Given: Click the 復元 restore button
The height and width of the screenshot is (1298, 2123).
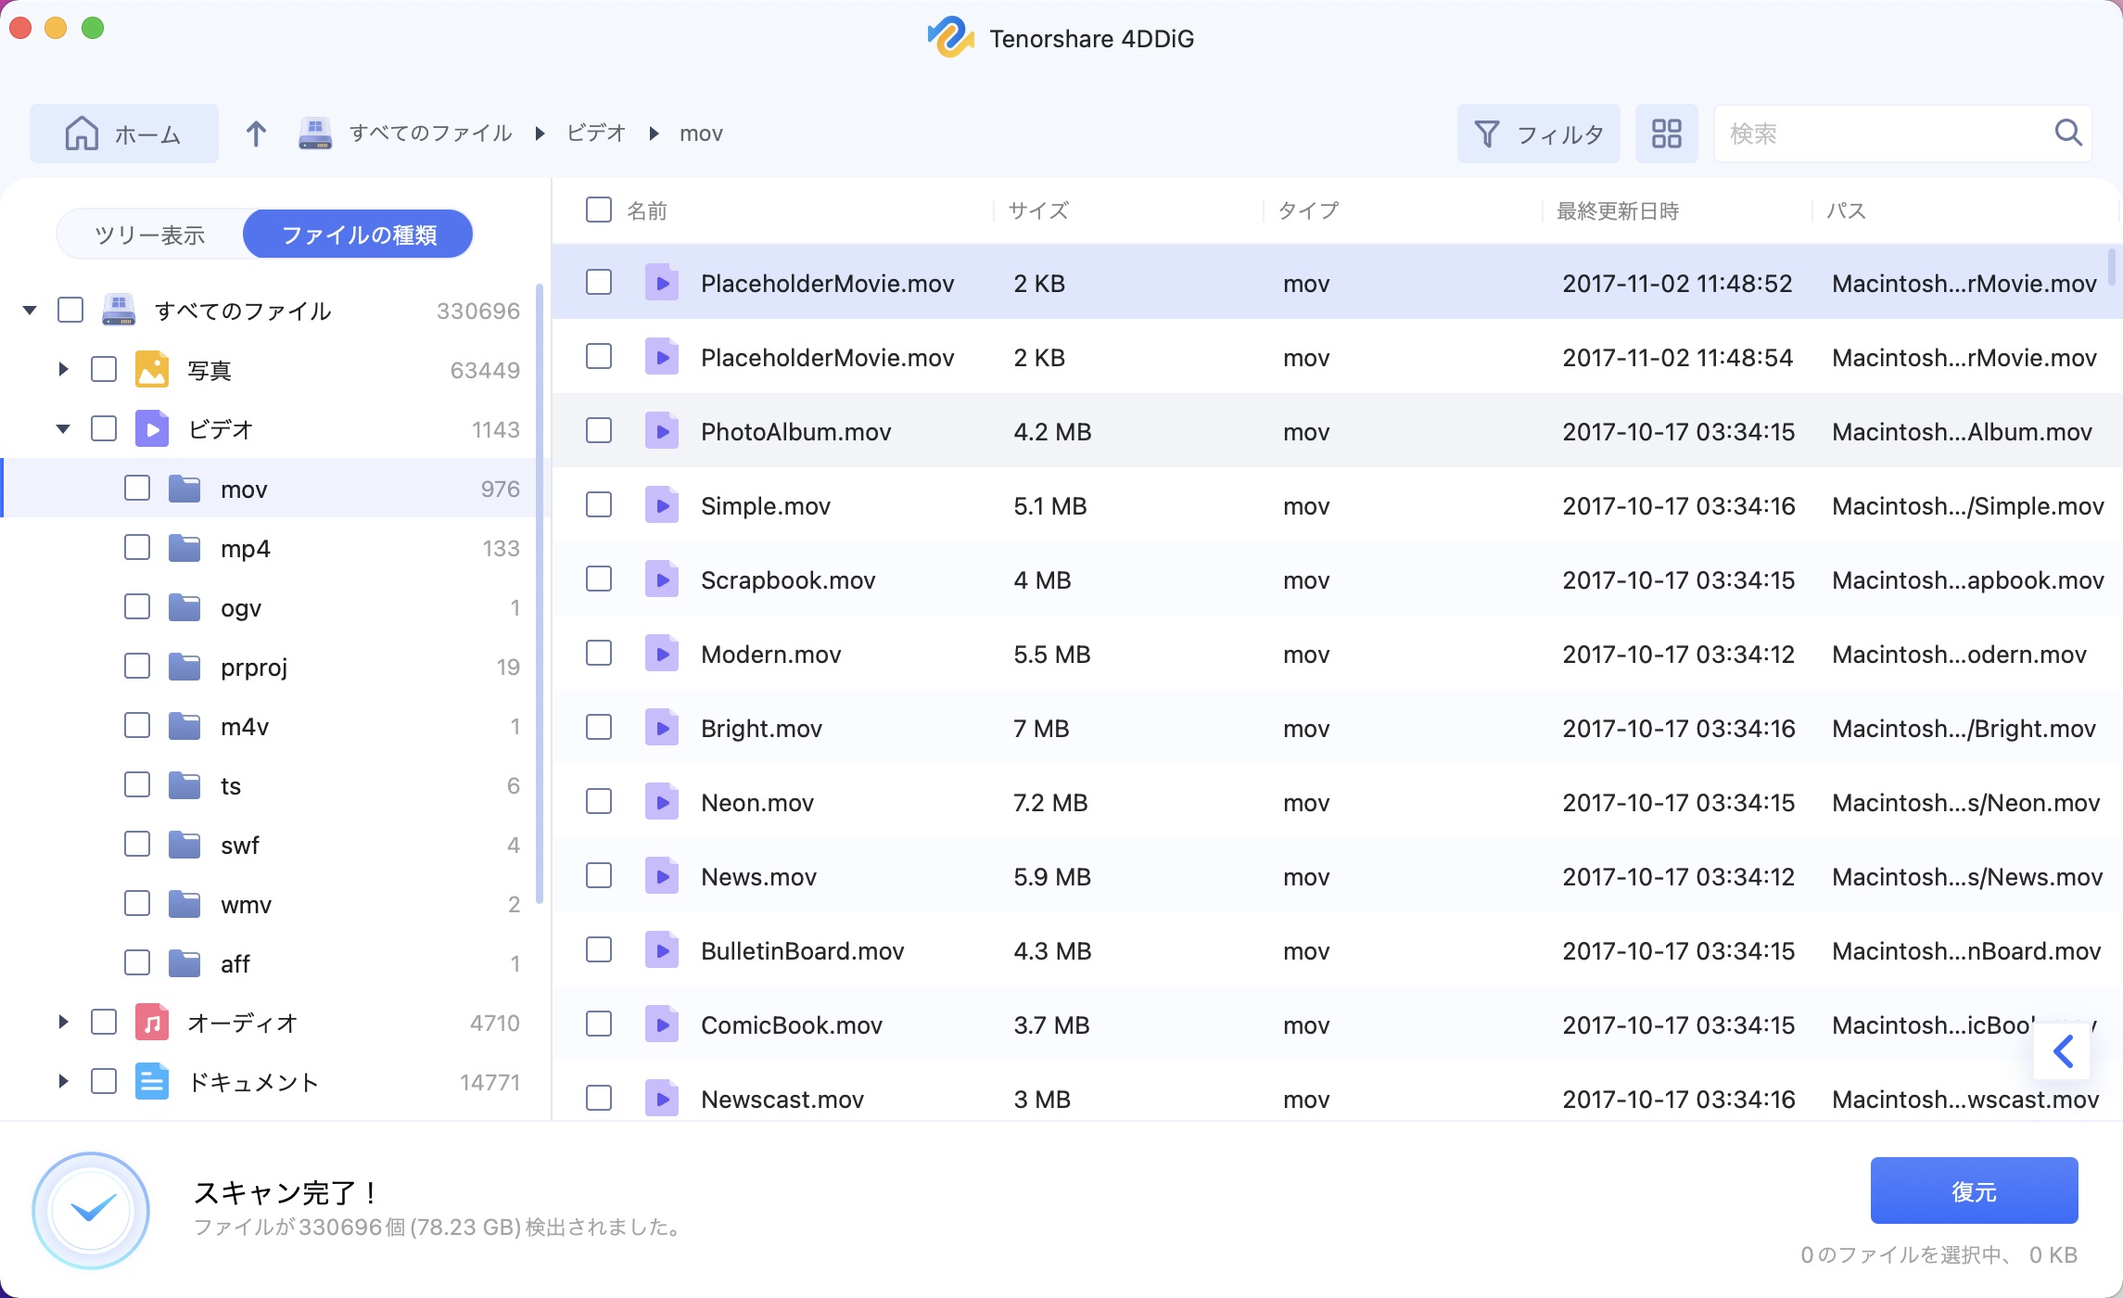Looking at the screenshot, I should tap(1974, 1190).
